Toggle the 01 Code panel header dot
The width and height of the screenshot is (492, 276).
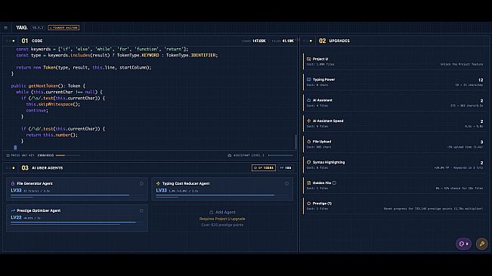pos(13,41)
